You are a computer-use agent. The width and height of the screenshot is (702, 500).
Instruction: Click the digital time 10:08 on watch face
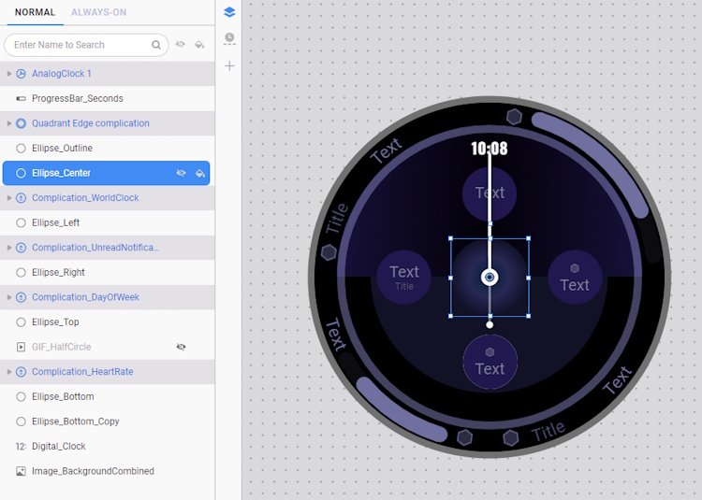tap(489, 149)
